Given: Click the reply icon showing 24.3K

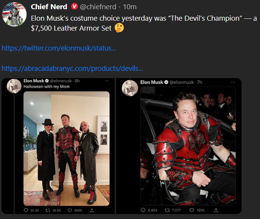Looking at the screenshot, I should [26, 210].
